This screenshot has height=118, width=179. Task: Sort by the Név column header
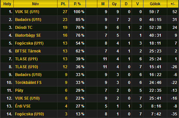point(35,4)
